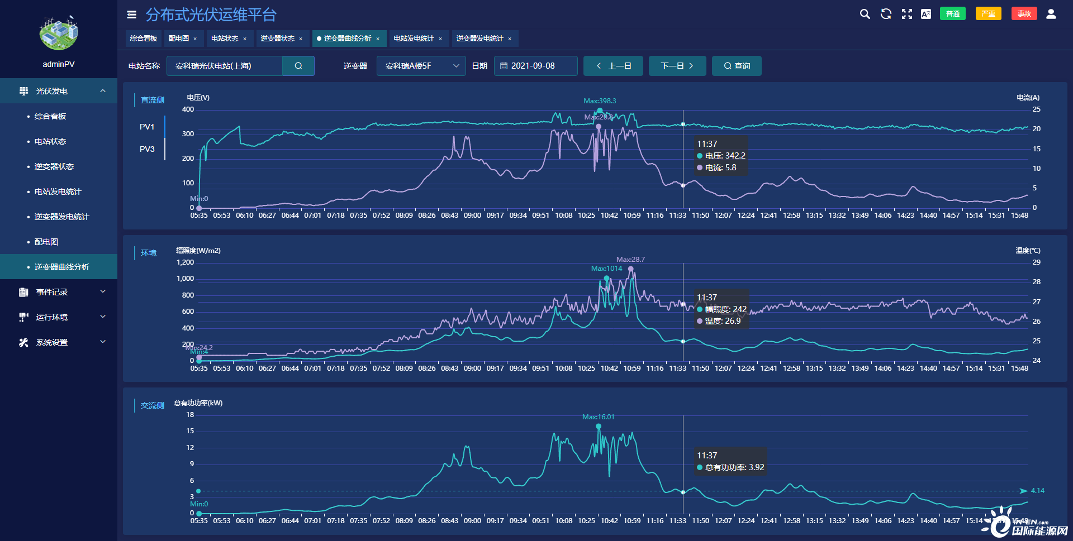Click the language switch icon
The width and height of the screenshot is (1073, 541).
point(926,14)
